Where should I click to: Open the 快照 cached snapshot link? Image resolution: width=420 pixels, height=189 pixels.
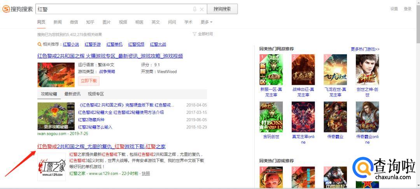pos(146,174)
